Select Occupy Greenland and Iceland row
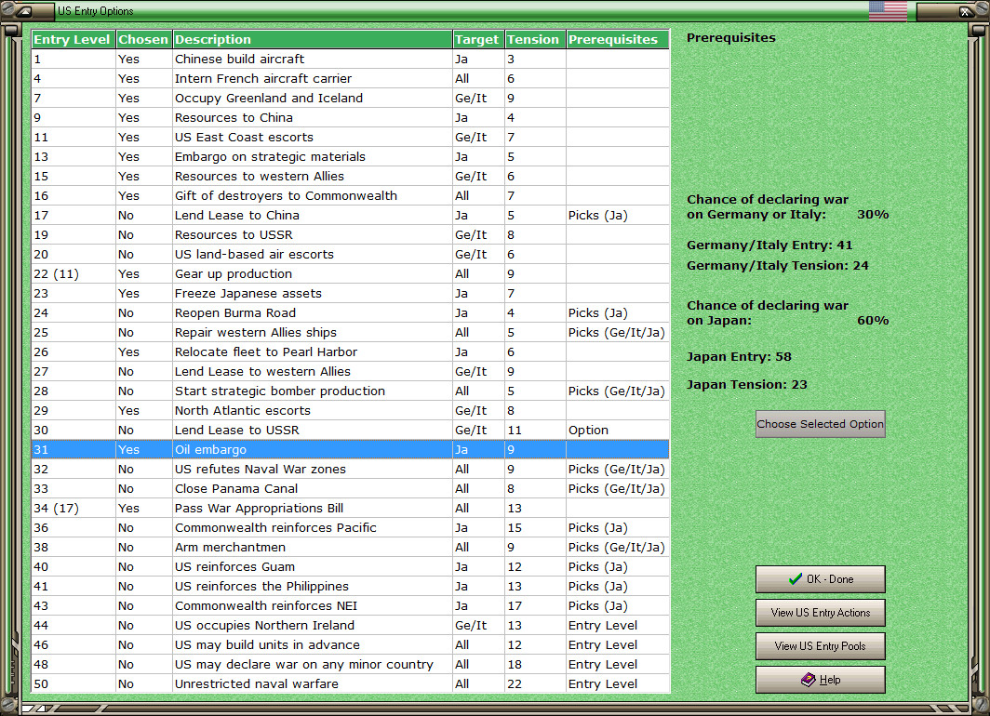 point(351,98)
